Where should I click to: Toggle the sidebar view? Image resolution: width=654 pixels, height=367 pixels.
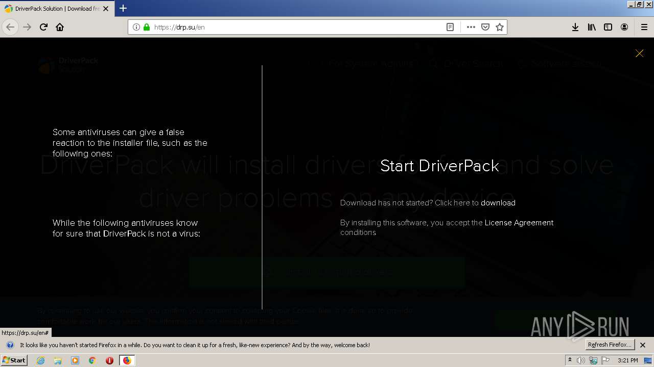(608, 27)
